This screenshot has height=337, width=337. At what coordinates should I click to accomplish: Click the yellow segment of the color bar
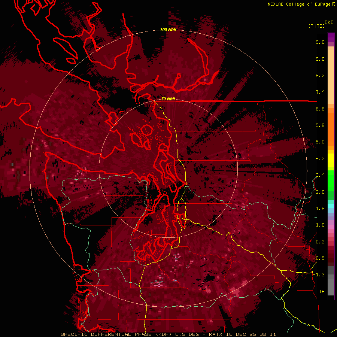click(331, 160)
